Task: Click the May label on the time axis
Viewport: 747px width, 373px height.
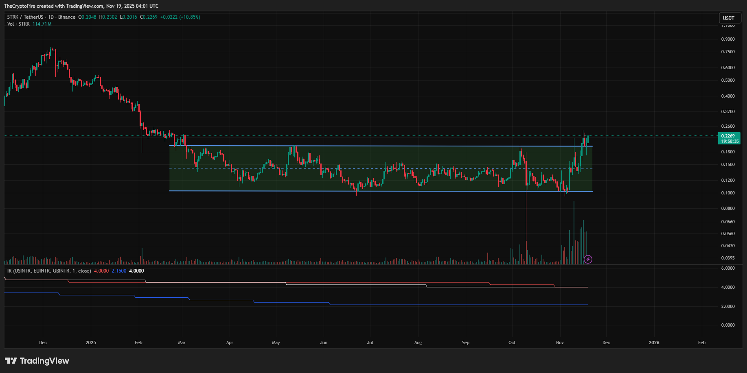Action: [276, 342]
